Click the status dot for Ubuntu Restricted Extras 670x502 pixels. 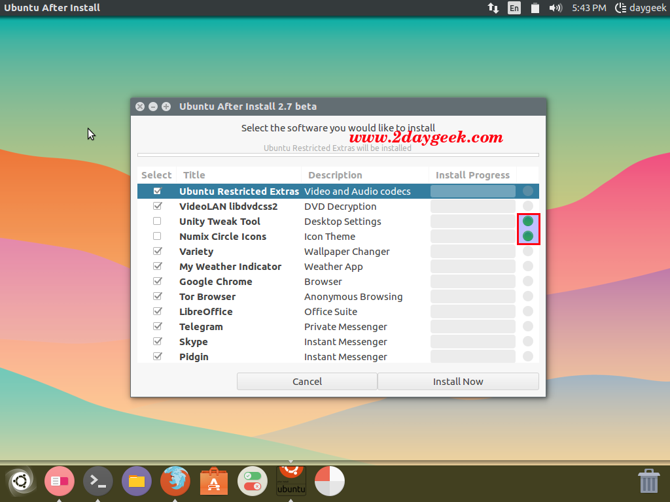click(528, 191)
